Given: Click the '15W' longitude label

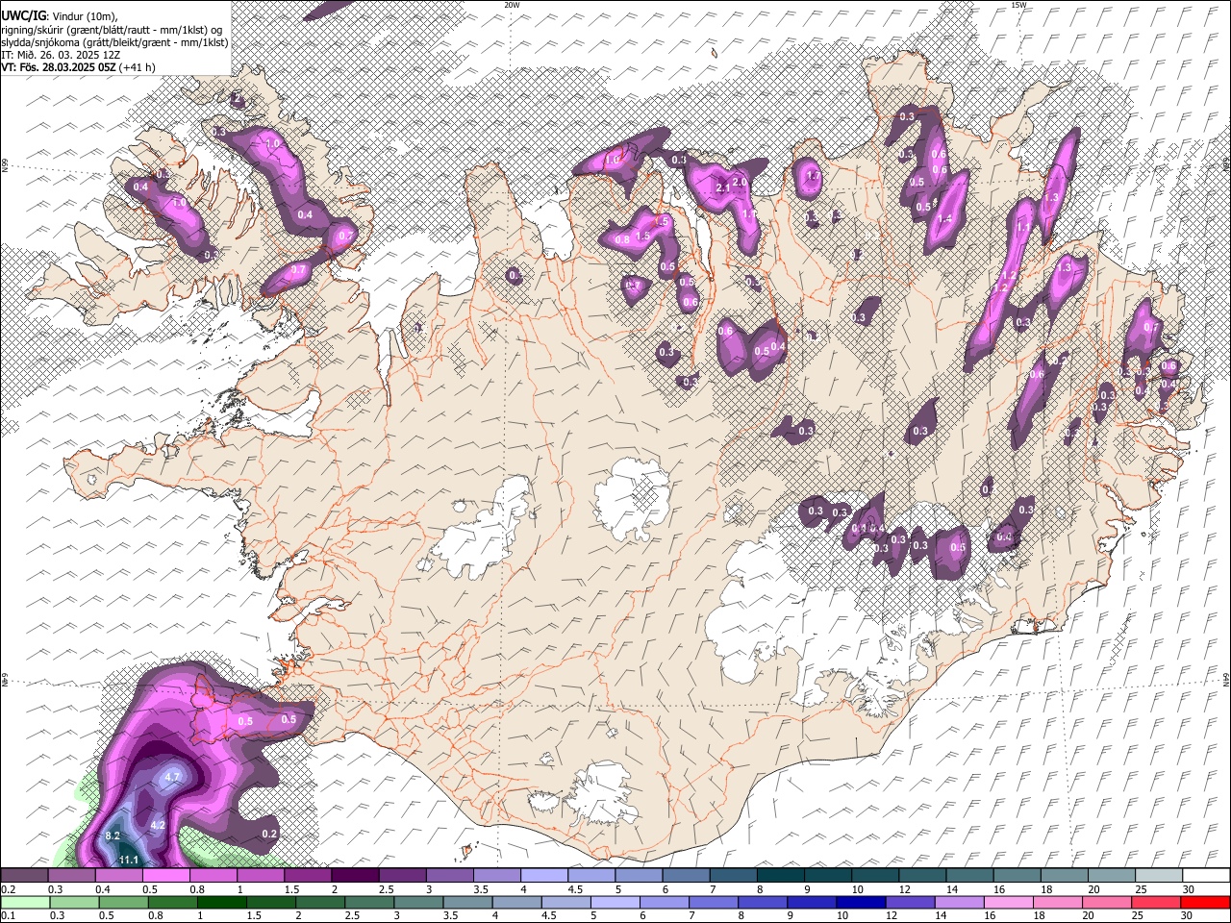Looking at the screenshot, I should [x=1018, y=5].
